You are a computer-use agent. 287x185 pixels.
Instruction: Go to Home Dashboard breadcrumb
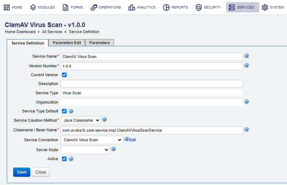20,32
